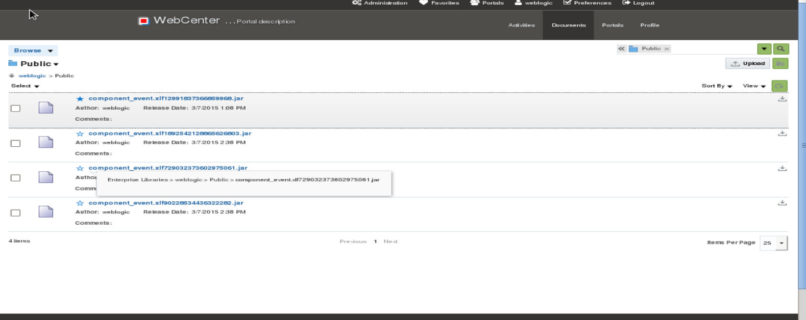Open Administration via its gear icon
The height and width of the screenshot is (320, 806).
click(x=356, y=3)
